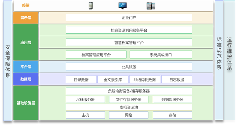The width and height of the screenshot is (239, 127).
Task: Click the 标准规范体系 vertical bar
Action: (x=219, y=60)
